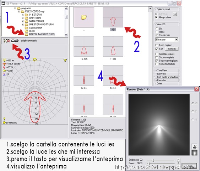200x171 pixels.
Task: Click the yellow rotate icon atop the polar diagram
Action: coord(35,60)
